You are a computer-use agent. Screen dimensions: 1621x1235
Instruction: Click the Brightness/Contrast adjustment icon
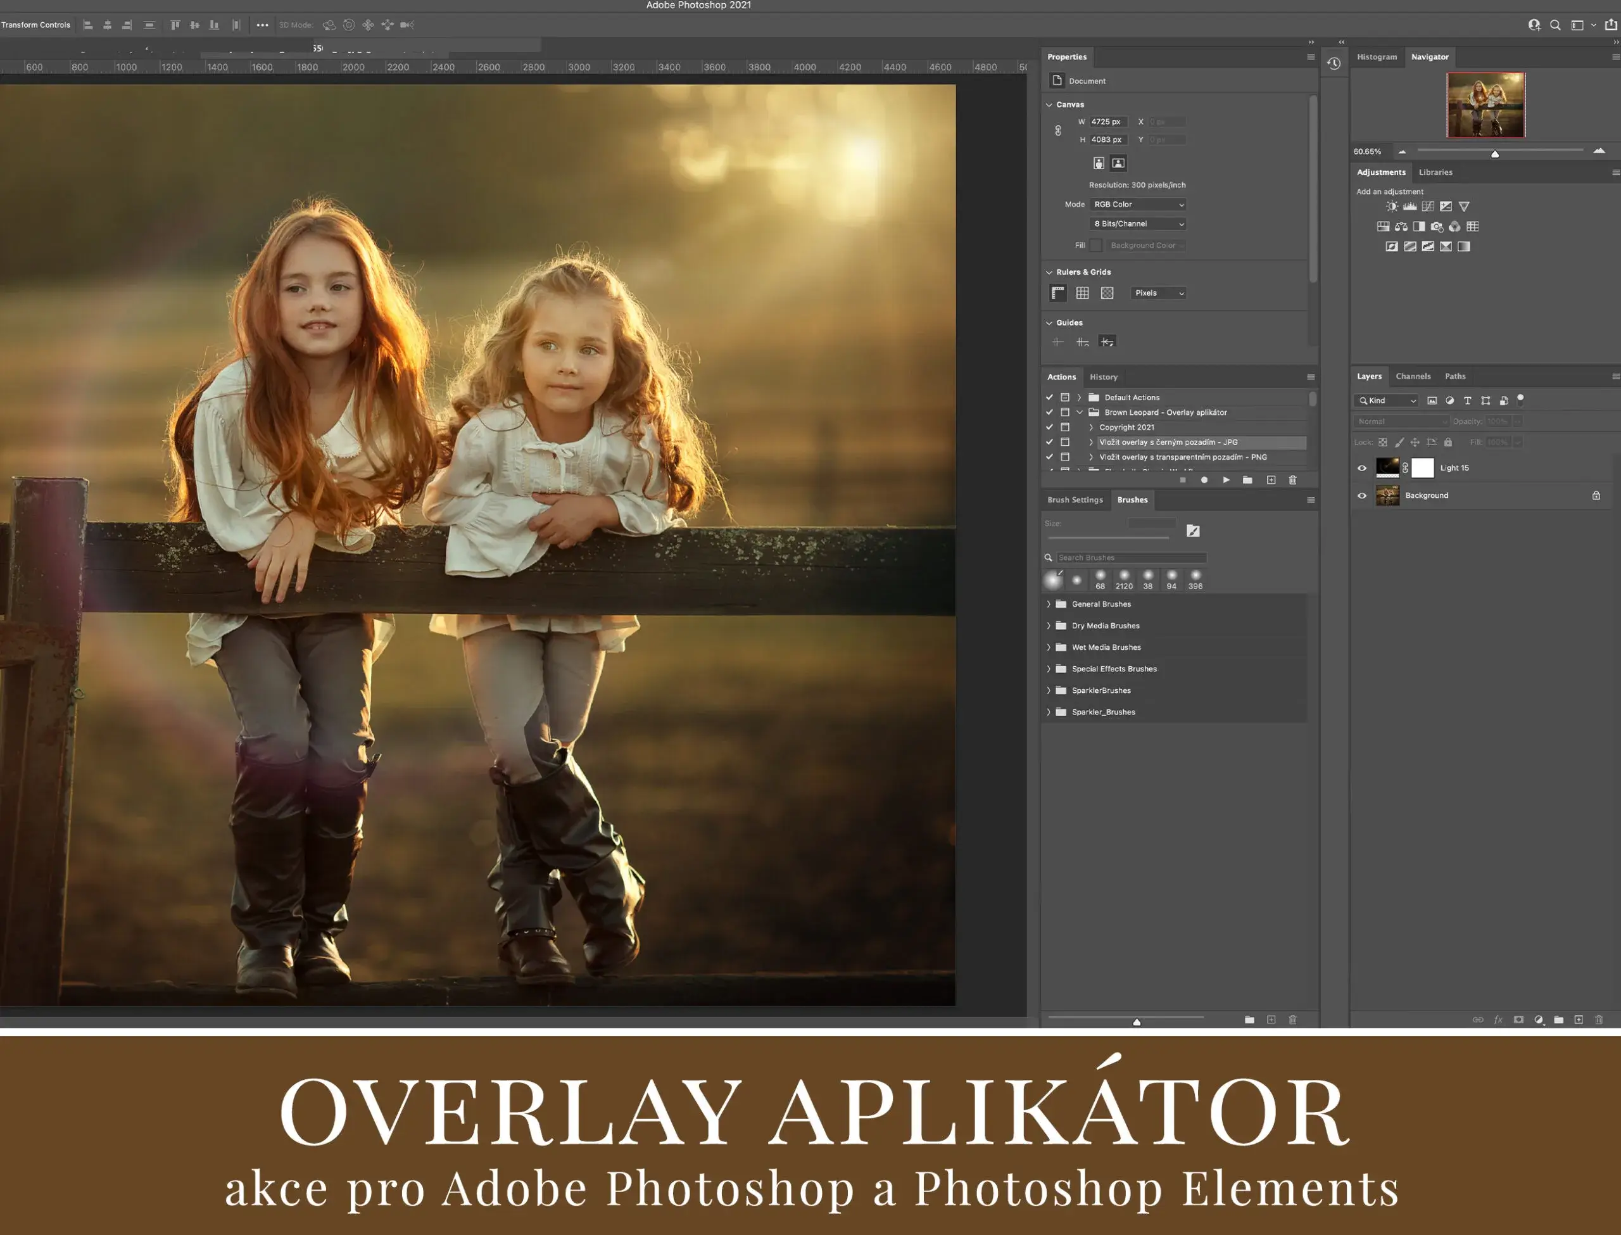1392,206
